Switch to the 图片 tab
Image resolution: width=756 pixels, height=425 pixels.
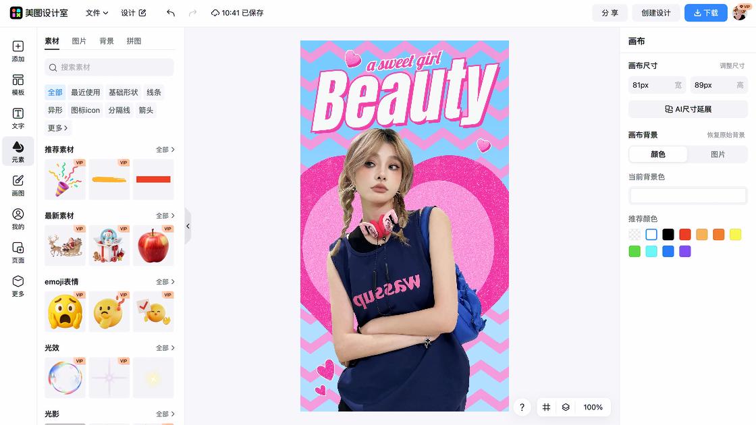click(x=79, y=41)
